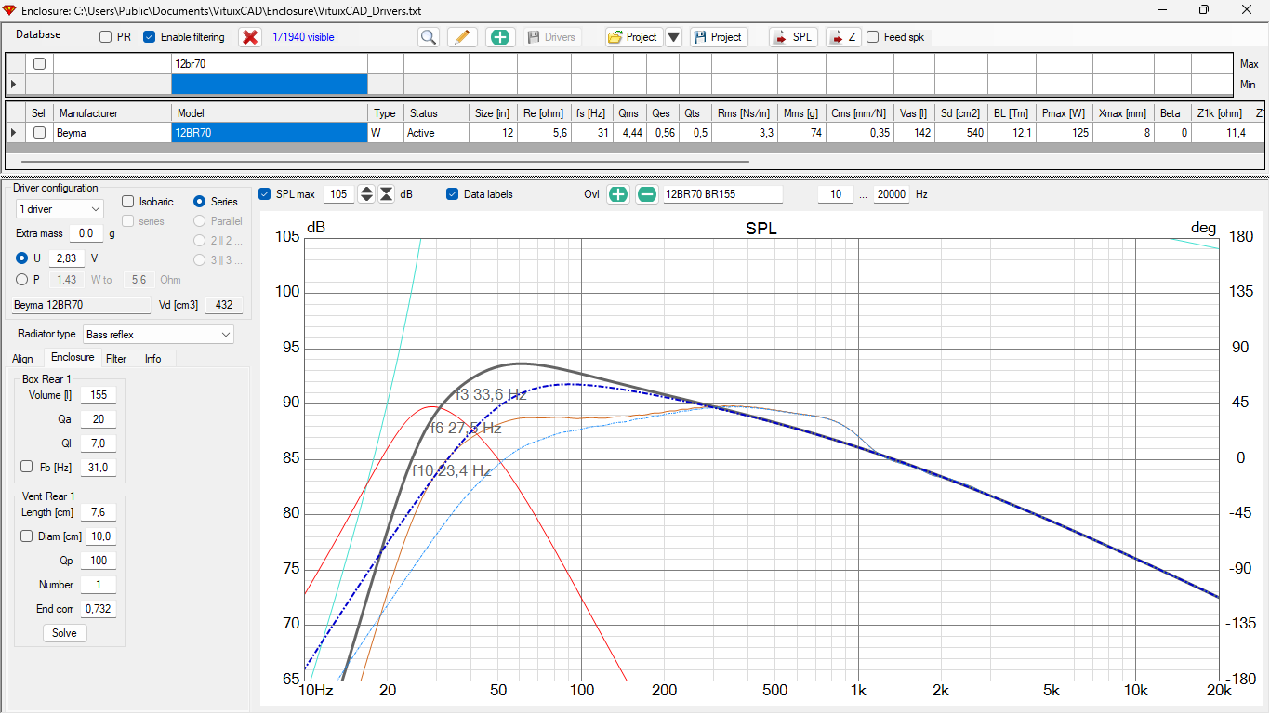Toggle the Isobaric checkbox
The image size is (1270, 714).
point(128,201)
